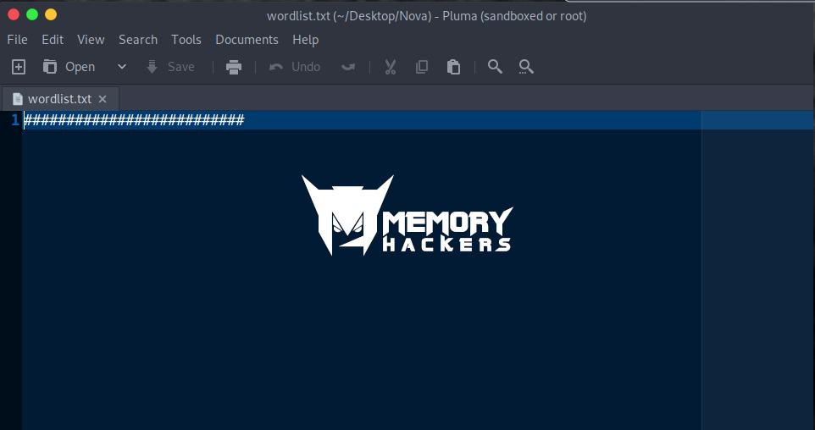Open Find and Replace magnifier icon
Image resolution: width=815 pixels, height=430 pixels.
[x=526, y=67]
